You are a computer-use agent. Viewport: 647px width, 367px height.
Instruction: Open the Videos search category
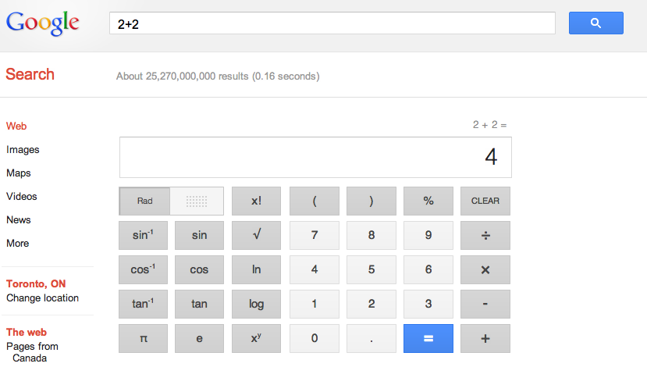coord(22,196)
